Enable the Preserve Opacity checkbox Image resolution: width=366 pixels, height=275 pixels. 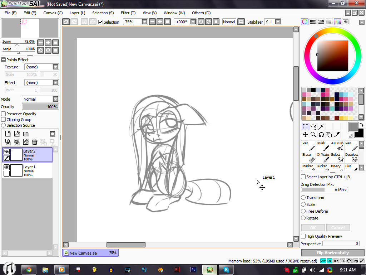coord(4,114)
